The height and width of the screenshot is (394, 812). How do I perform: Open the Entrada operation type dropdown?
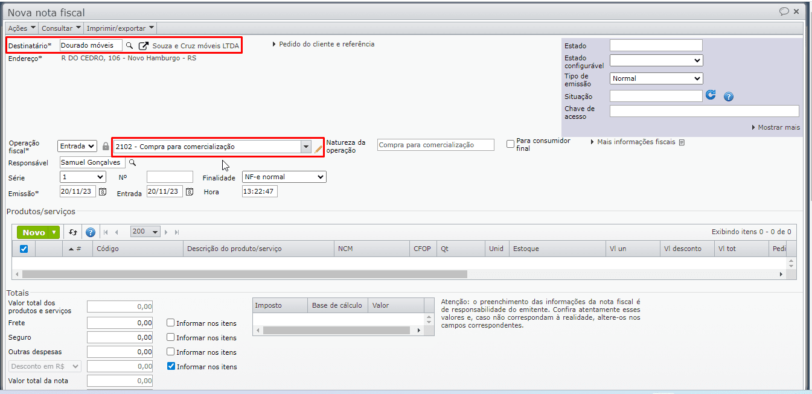point(77,146)
